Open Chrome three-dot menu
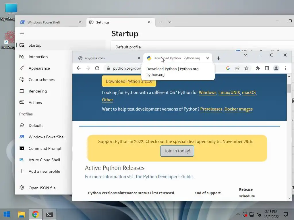Screen dimensions: 294x220 click(x=285, y=68)
